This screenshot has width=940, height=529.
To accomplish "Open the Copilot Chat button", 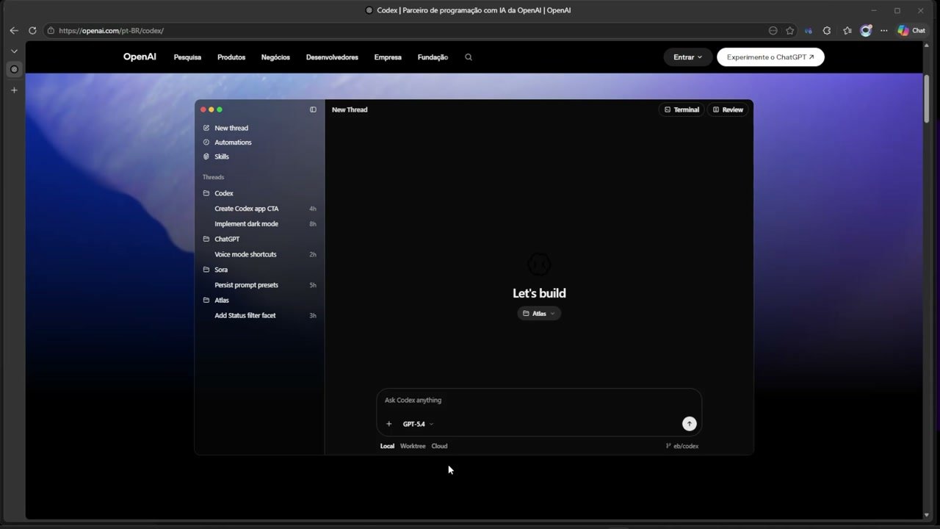I will [x=911, y=31].
